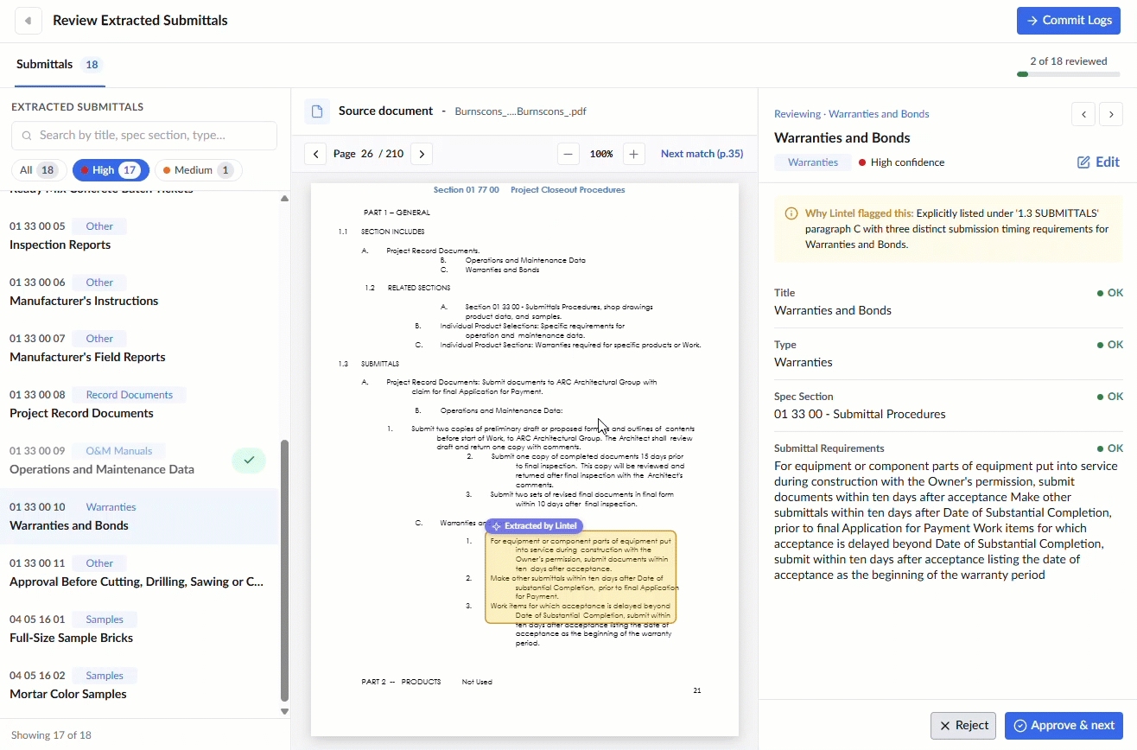Go to previous PDF page

[x=316, y=154]
